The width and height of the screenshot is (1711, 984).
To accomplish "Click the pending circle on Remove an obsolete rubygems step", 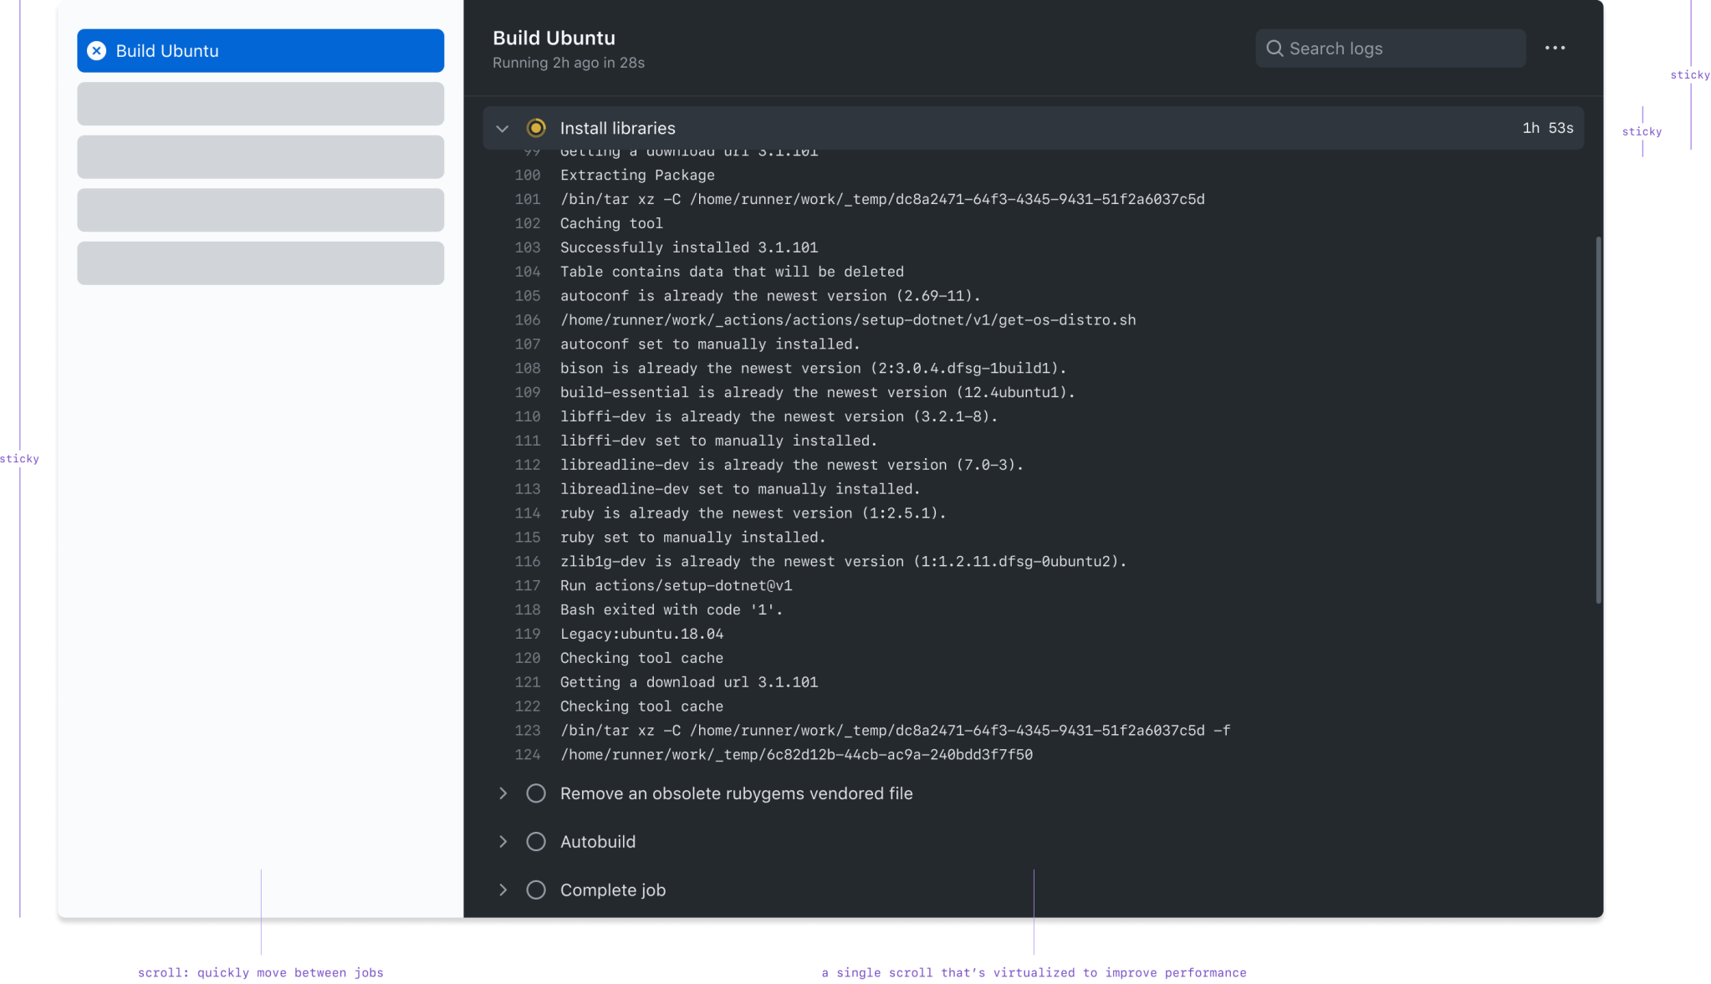I will click(536, 793).
